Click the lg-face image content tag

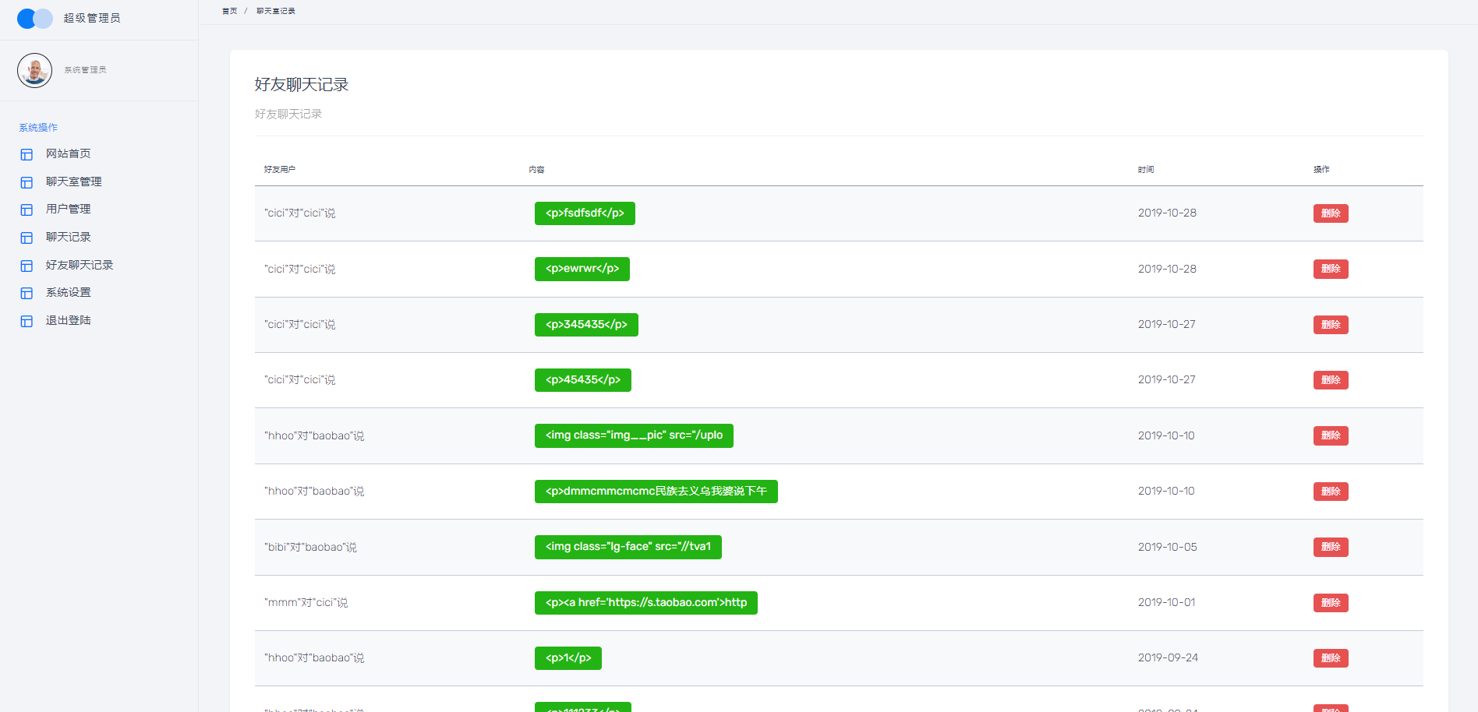[628, 547]
